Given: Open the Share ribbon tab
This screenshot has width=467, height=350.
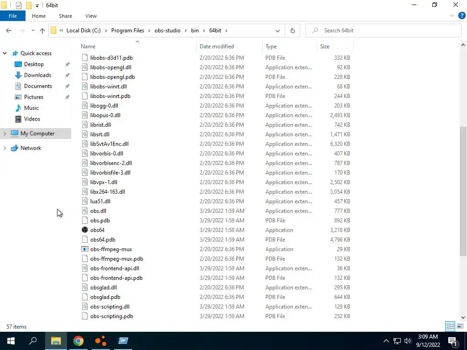Looking at the screenshot, I should point(65,16).
